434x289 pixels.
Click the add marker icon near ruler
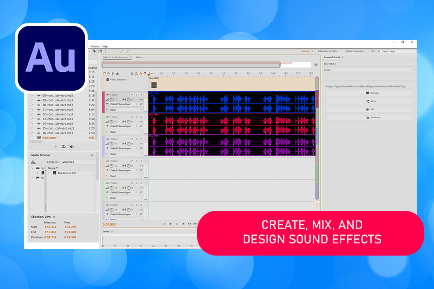click(x=145, y=74)
